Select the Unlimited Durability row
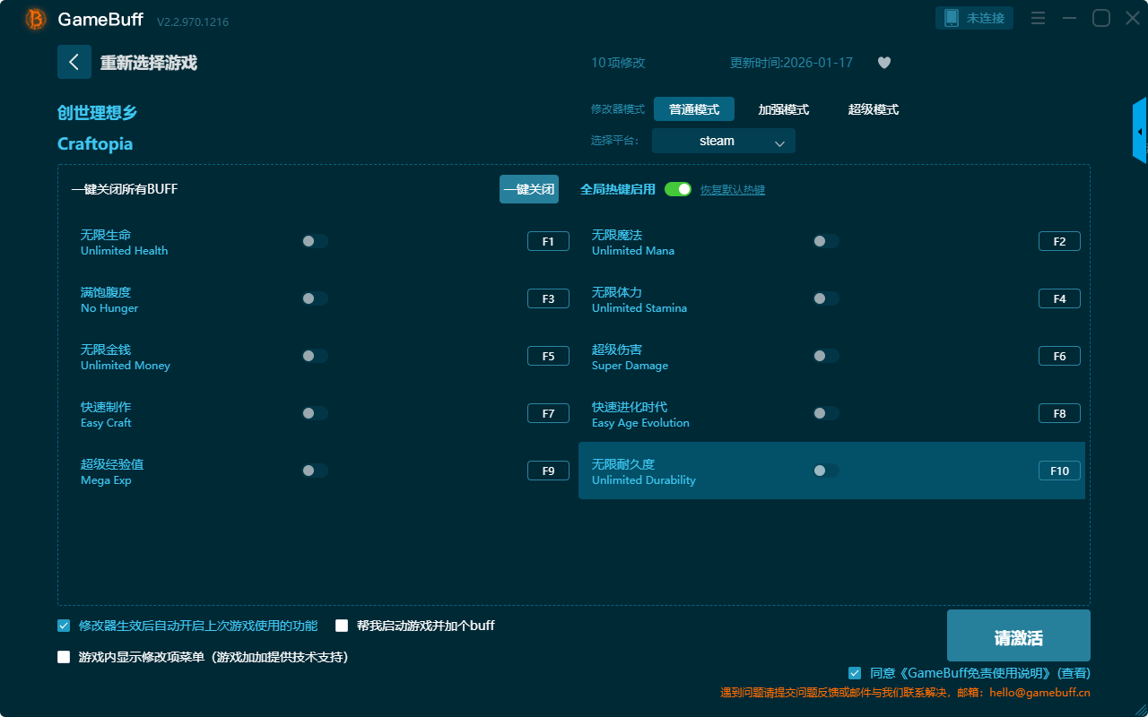1148x717 pixels. (700, 471)
